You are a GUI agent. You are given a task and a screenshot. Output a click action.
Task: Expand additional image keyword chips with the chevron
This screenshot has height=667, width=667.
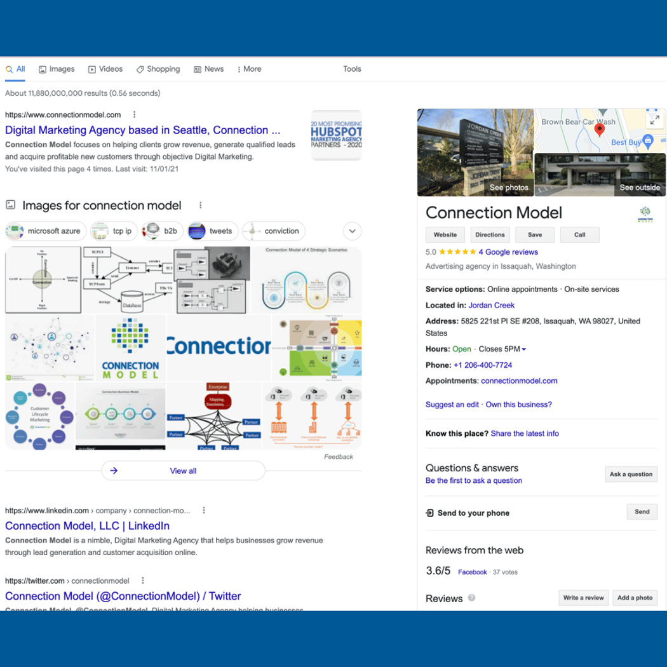(x=352, y=231)
